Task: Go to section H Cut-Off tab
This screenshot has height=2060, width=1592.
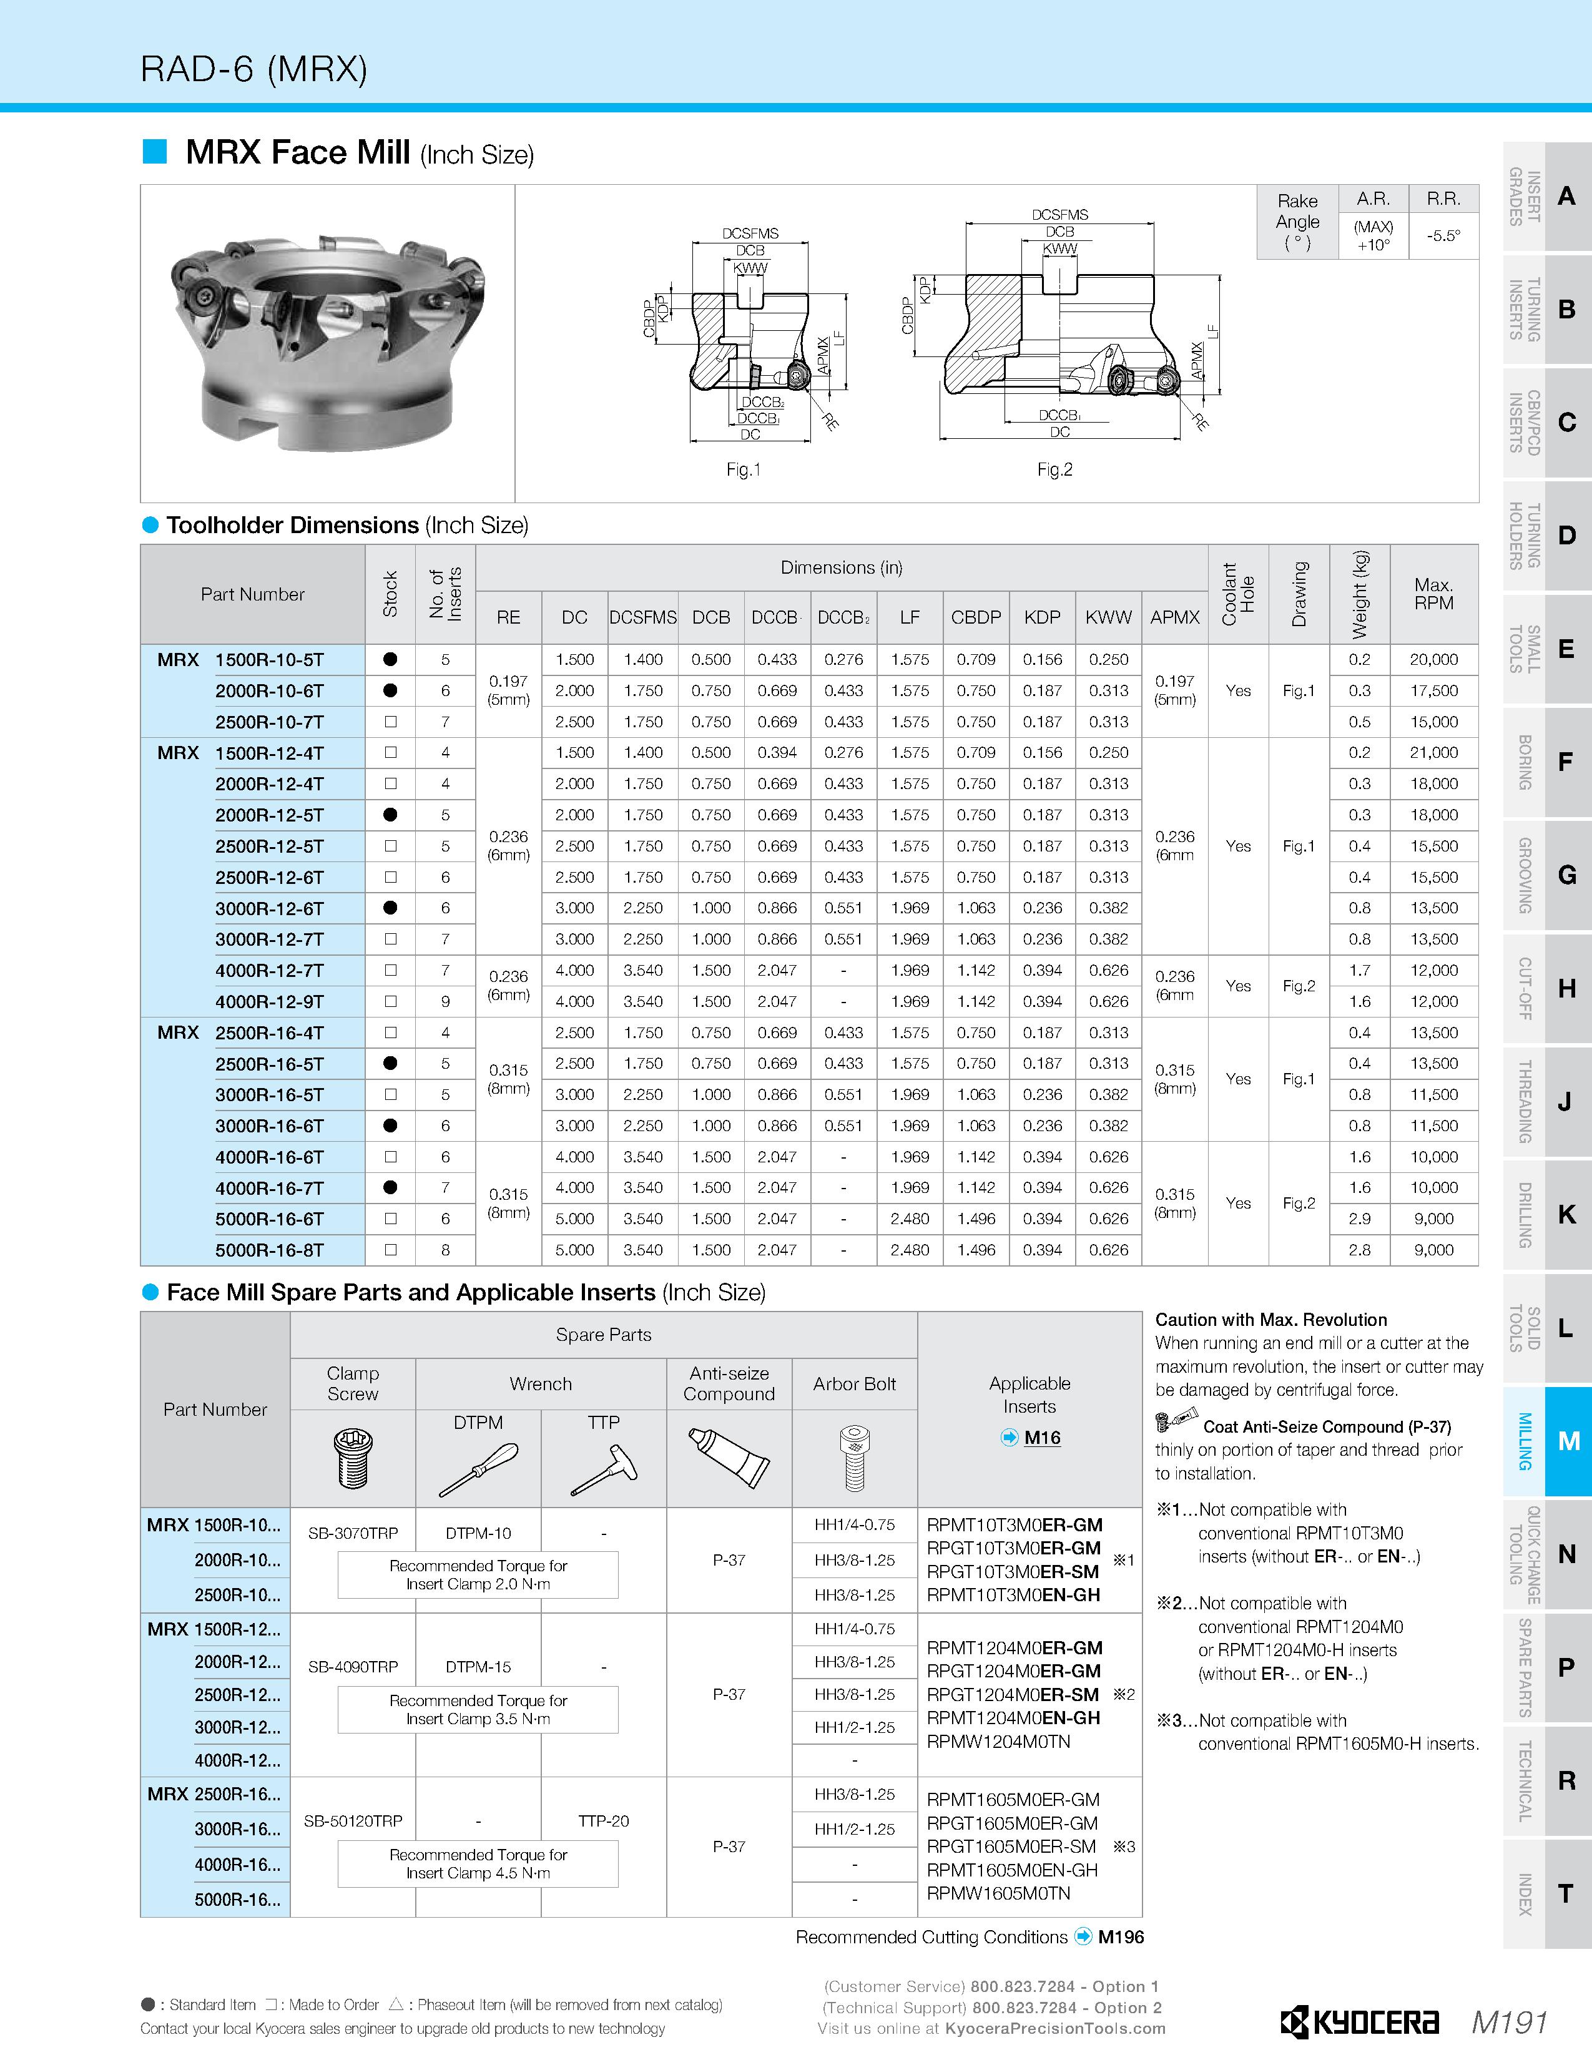Action: 1546,989
